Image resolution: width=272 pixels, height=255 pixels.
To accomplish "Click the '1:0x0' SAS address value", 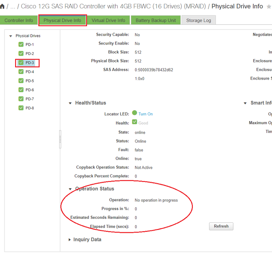I will coord(140,79).
